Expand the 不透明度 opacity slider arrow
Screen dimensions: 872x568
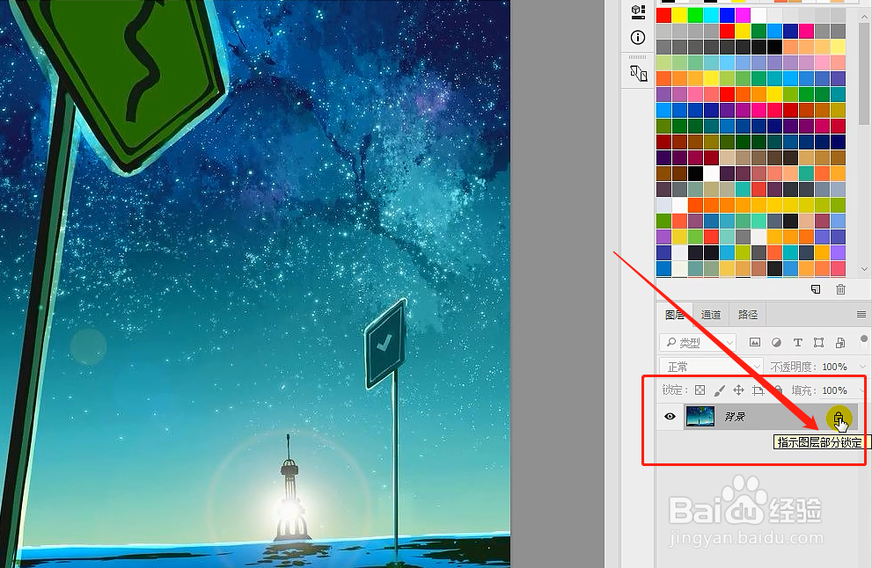pyautogui.click(x=862, y=367)
